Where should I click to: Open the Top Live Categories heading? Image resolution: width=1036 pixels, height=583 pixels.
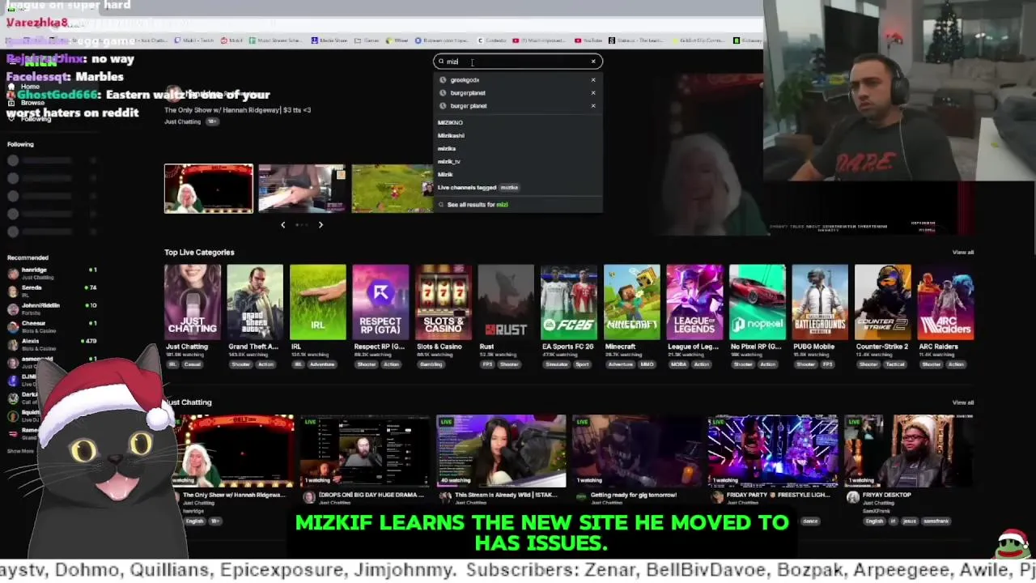point(199,253)
